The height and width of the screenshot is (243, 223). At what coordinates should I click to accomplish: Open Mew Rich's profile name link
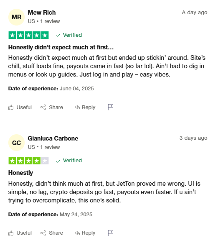pos(42,13)
